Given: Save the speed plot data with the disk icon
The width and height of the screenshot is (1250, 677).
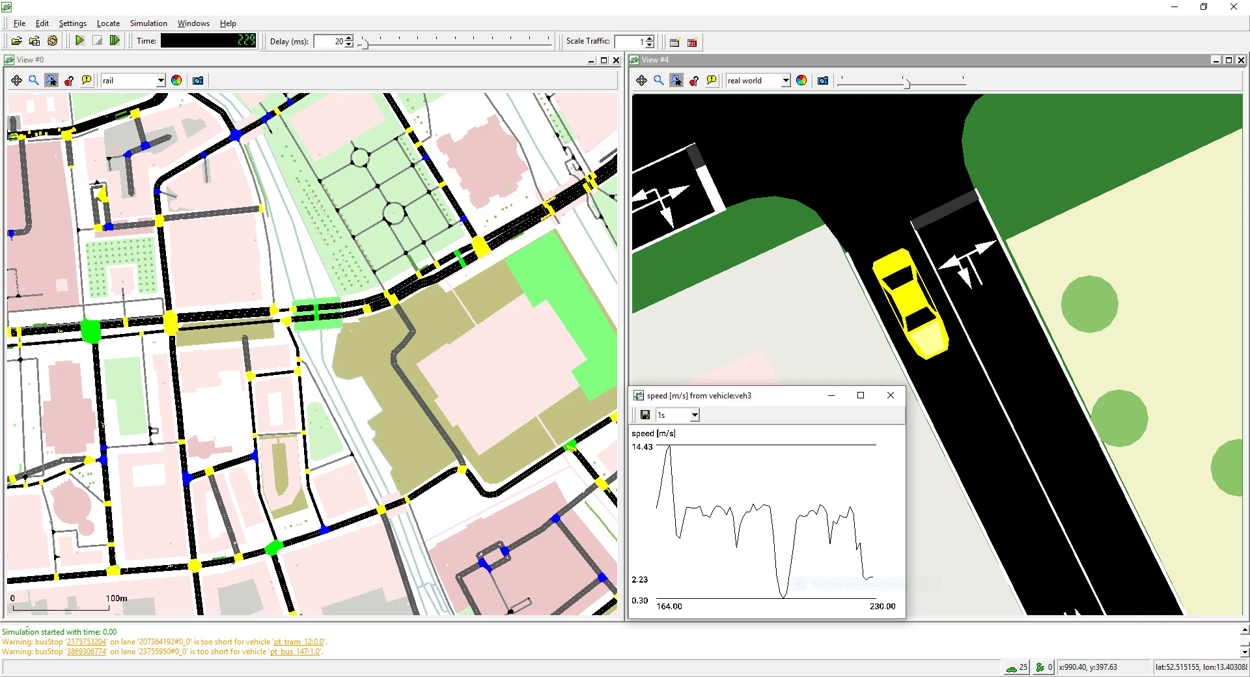Looking at the screenshot, I should click(645, 415).
